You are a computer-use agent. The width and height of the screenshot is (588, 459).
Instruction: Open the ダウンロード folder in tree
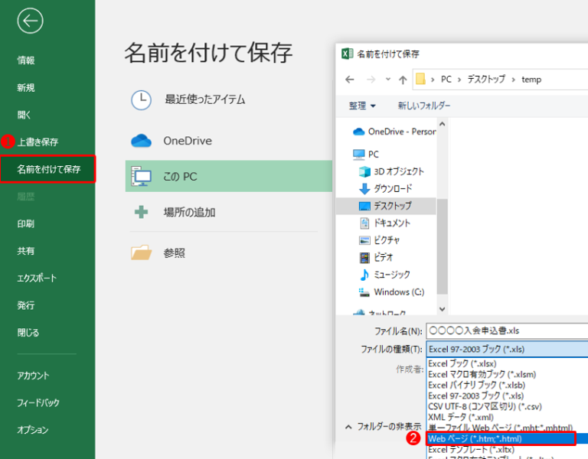tap(392, 188)
